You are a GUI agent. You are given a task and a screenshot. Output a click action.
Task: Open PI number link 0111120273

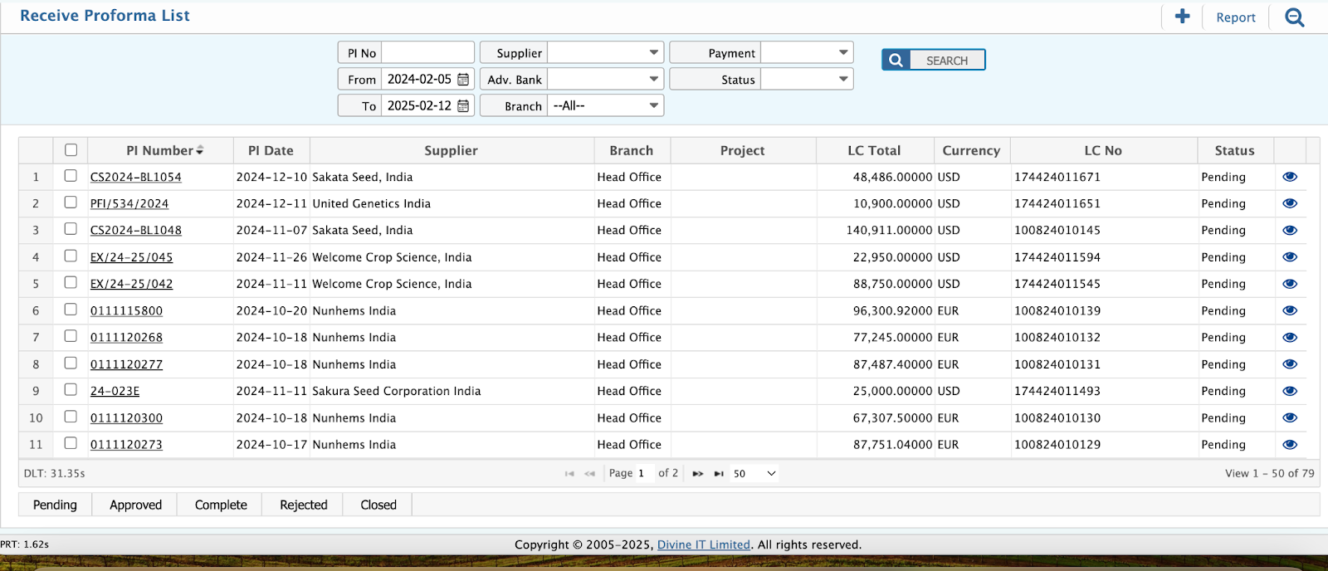tap(126, 445)
